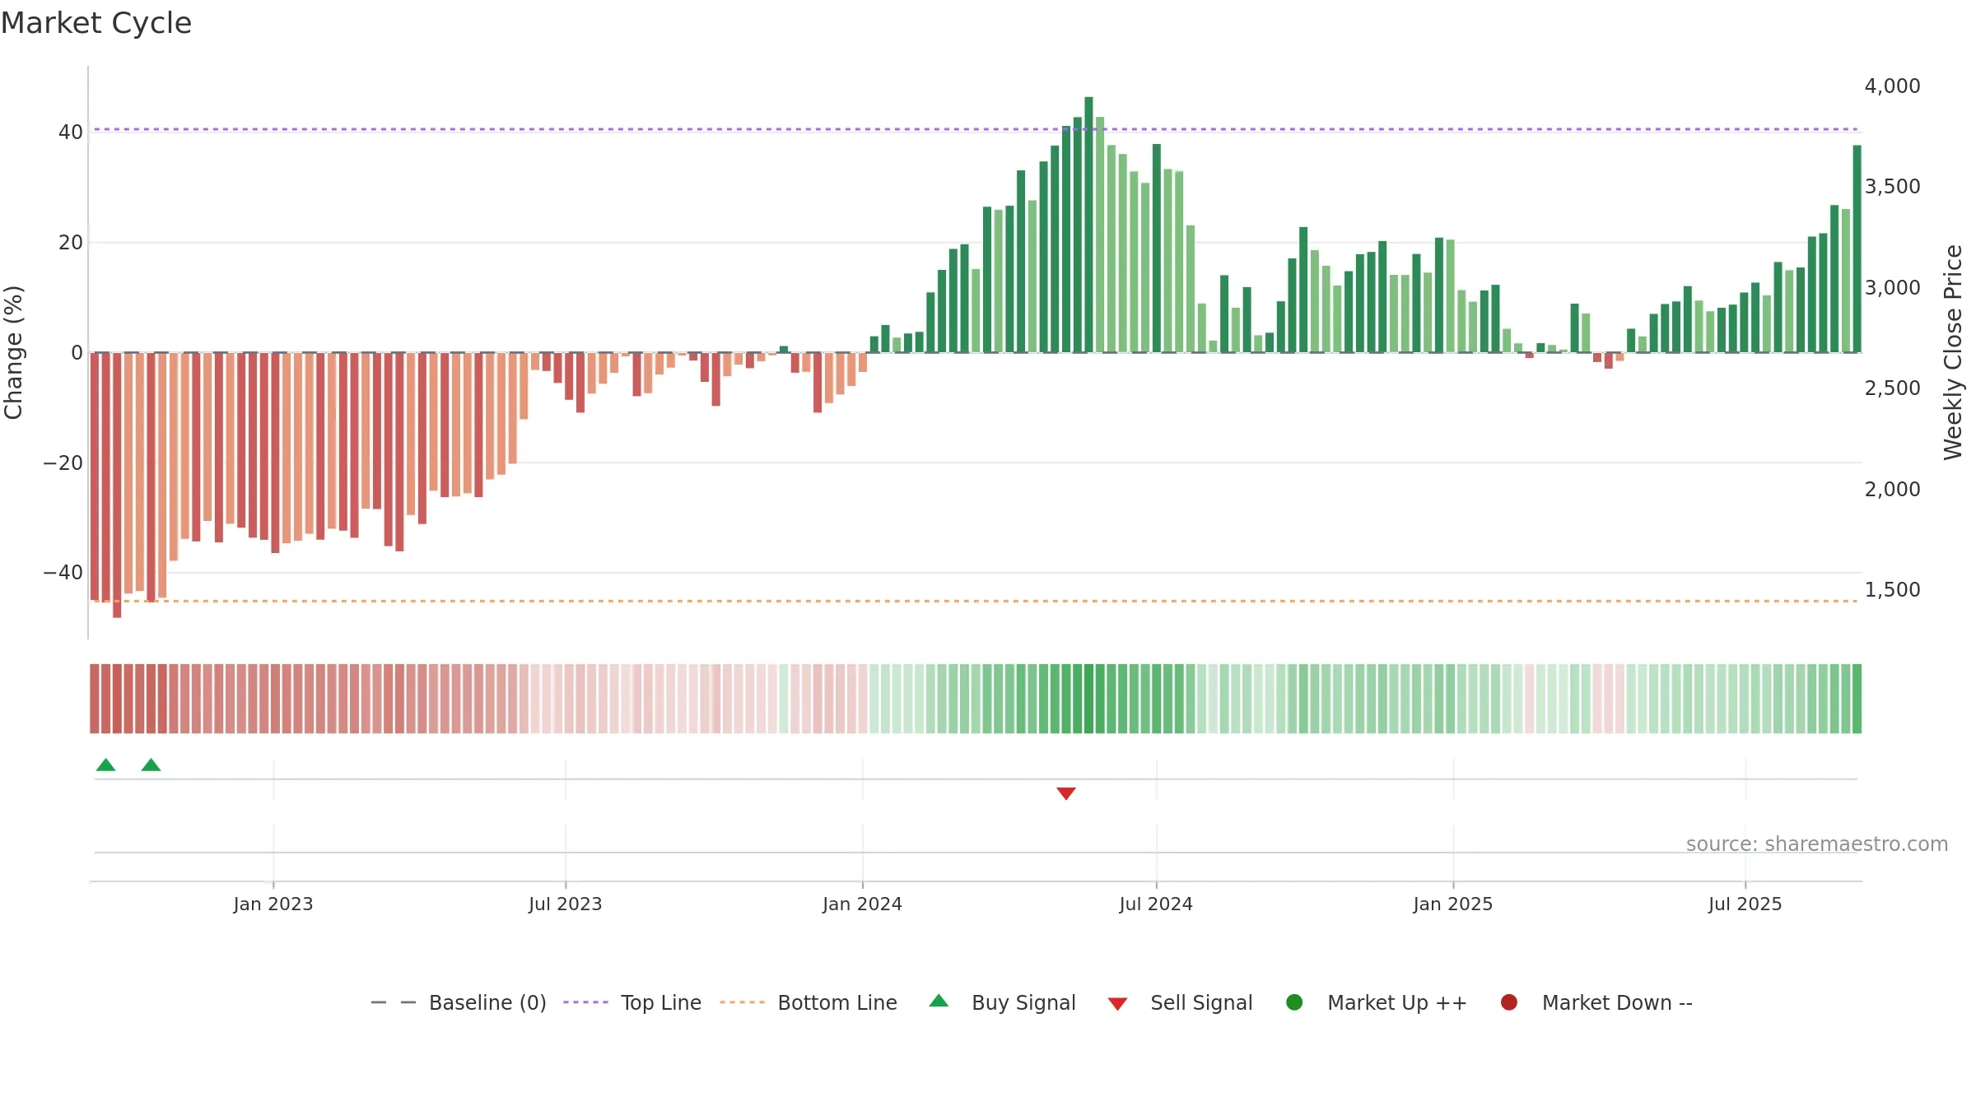Viewport: 1976px width, 1111px height.
Task: Click the 40 percent axis label
Action: [x=71, y=132]
